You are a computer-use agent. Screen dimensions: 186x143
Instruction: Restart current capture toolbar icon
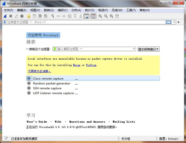pyautogui.click(x=16, y=16)
